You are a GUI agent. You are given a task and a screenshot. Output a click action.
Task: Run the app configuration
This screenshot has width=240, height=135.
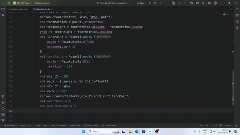[x=150, y=3]
